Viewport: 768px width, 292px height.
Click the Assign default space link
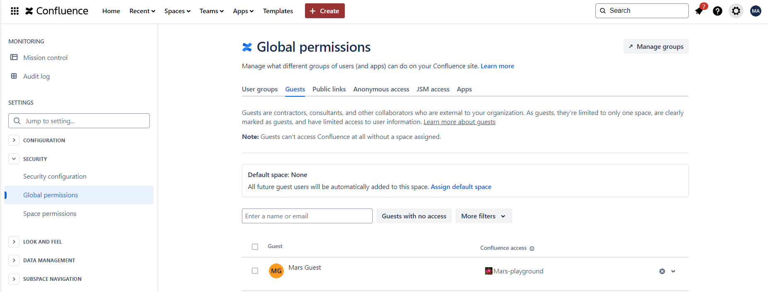[461, 187]
